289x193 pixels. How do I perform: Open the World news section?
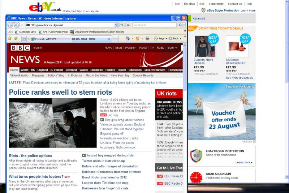point(24,70)
